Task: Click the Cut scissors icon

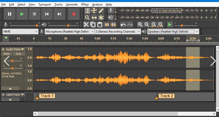Action: (86, 24)
